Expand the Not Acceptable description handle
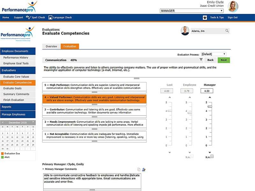This screenshot has height=191, width=255. pos(94,141)
